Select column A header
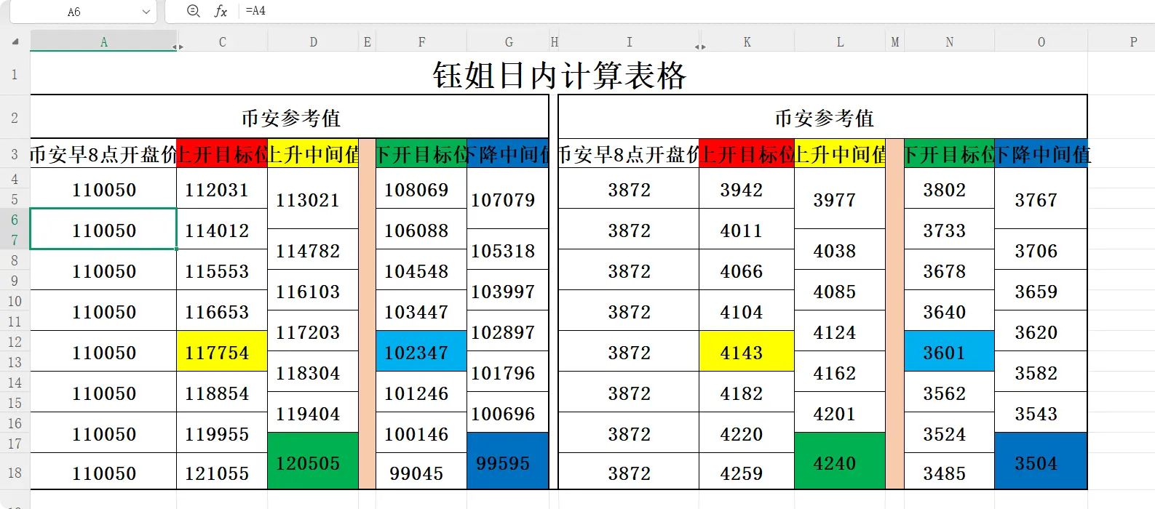 coord(103,42)
